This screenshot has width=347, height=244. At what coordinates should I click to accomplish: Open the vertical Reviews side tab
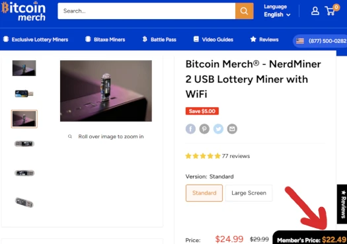342,204
